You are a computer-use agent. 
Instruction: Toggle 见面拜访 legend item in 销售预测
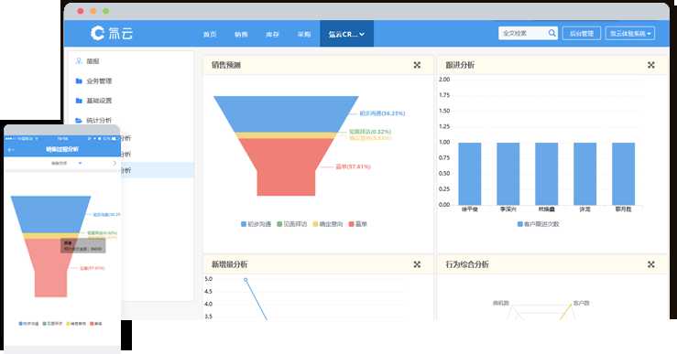tap(292, 224)
